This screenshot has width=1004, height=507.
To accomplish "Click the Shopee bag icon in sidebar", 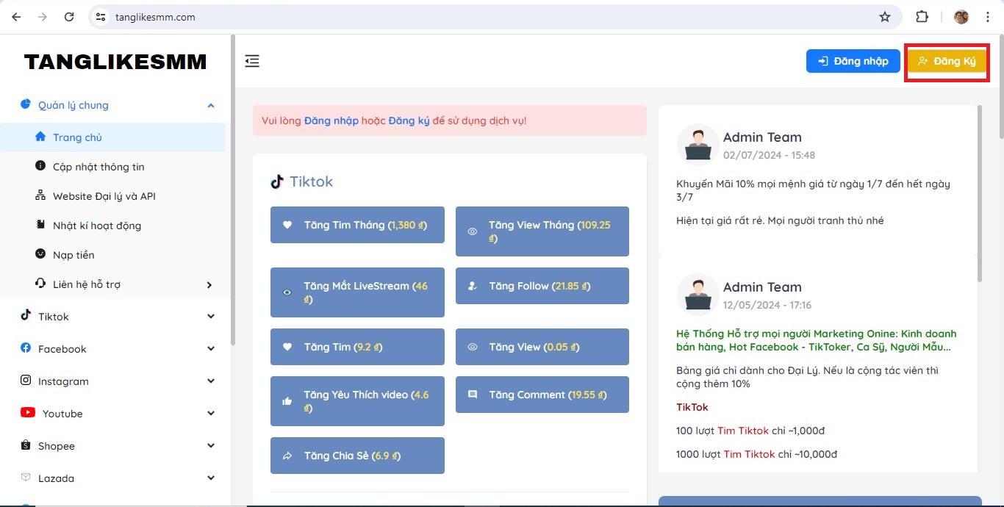I will click(26, 445).
